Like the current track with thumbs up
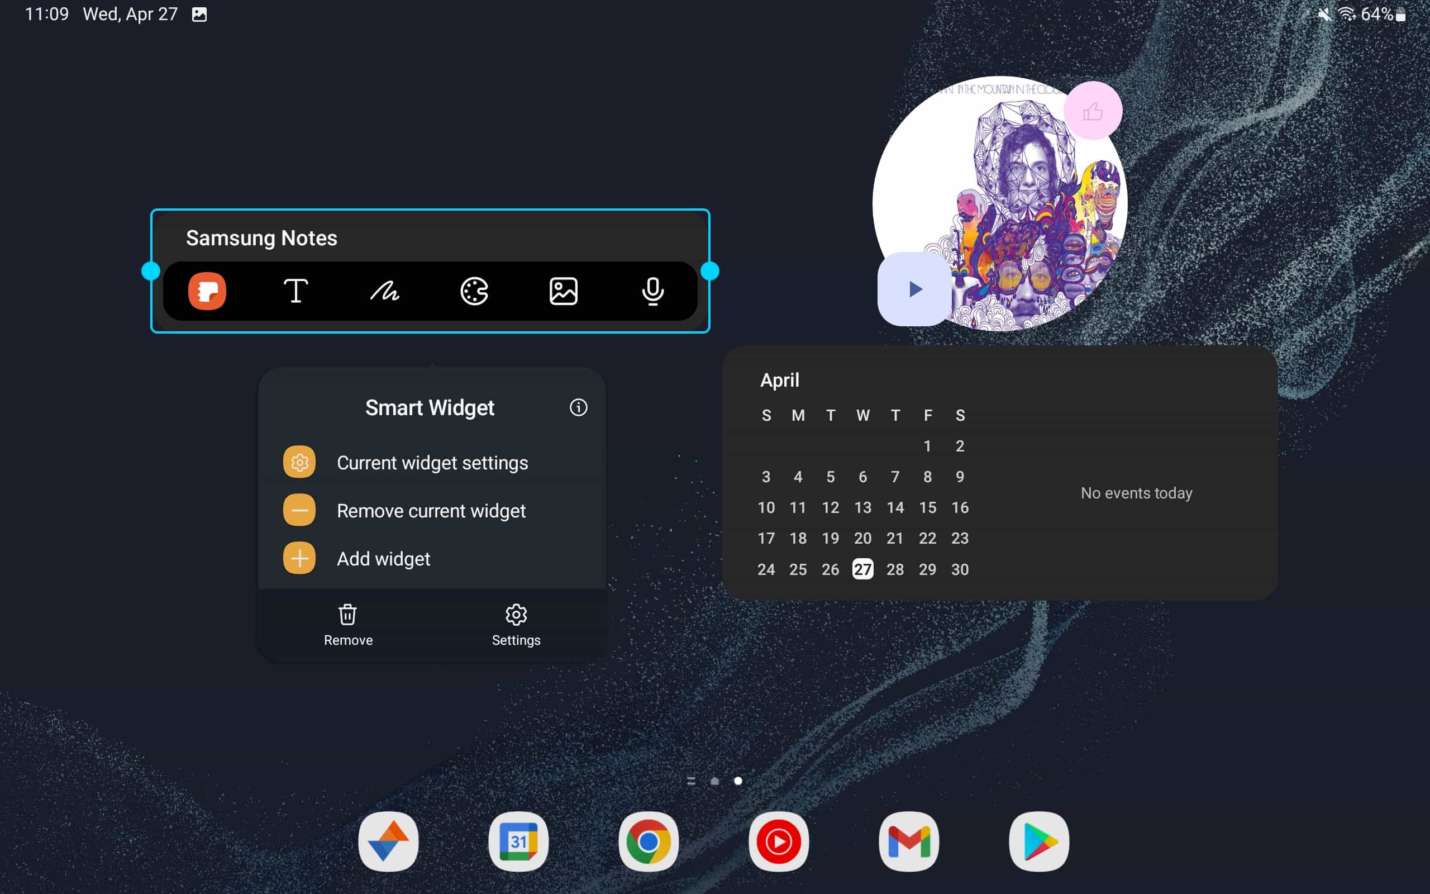 click(x=1092, y=111)
